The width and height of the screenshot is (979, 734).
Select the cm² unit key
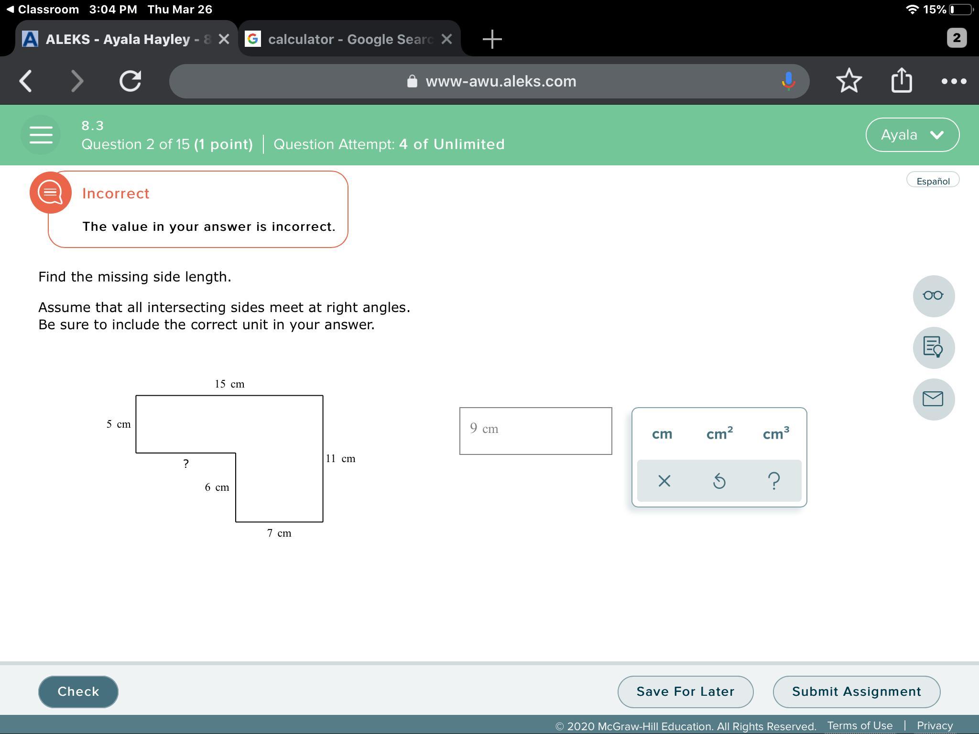click(719, 434)
